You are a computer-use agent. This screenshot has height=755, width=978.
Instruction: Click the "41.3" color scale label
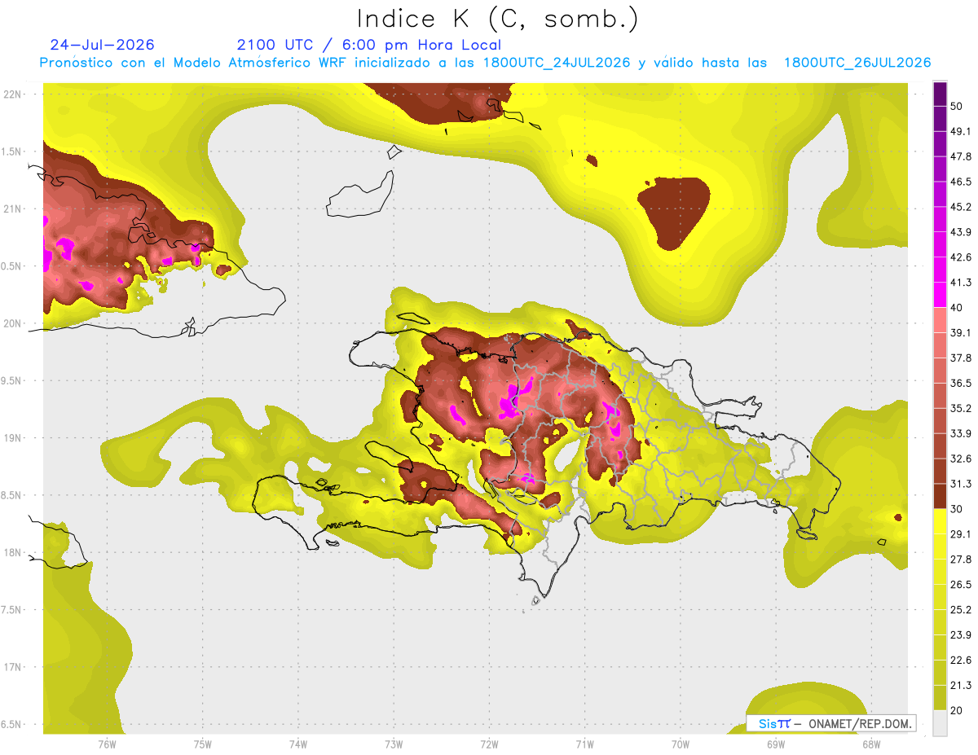point(961,283)
